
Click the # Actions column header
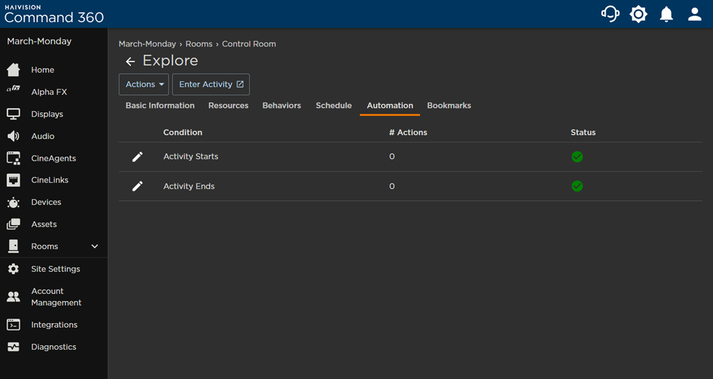point(408,132)
